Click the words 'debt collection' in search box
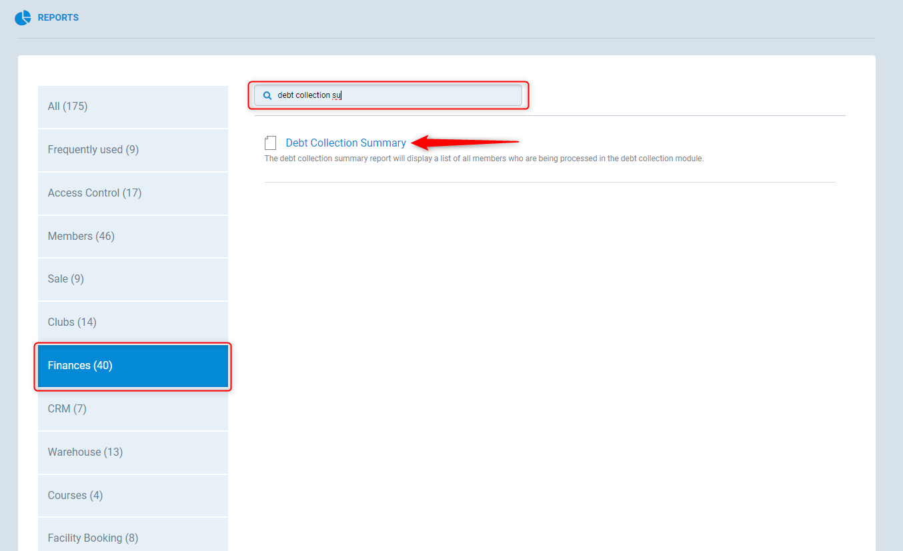 click(x=303, y=95)
